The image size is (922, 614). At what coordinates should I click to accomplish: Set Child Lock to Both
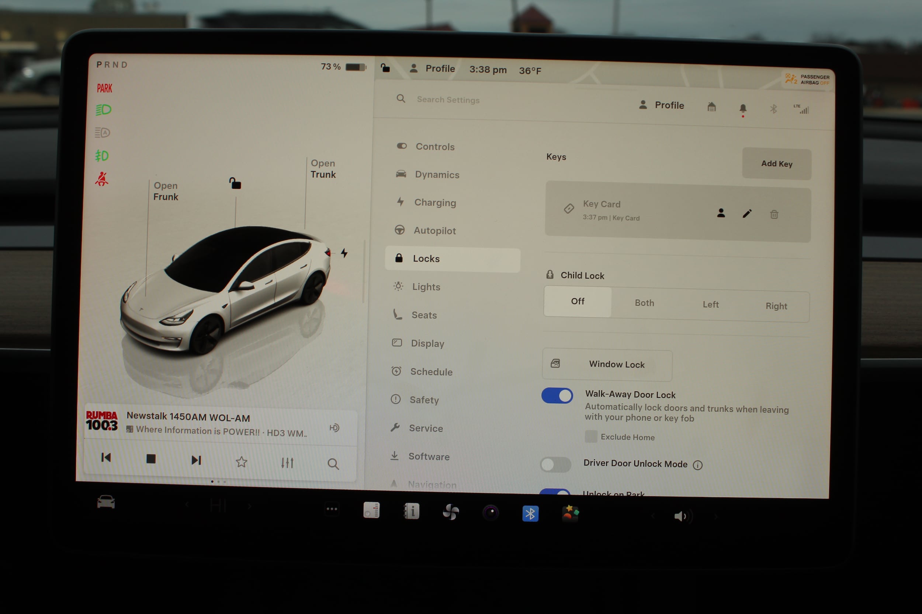(644, 303)
